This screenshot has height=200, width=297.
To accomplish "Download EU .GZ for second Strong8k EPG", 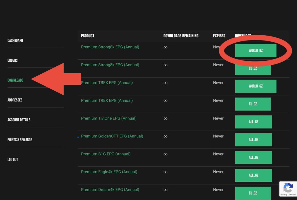I will pos(253,68).
